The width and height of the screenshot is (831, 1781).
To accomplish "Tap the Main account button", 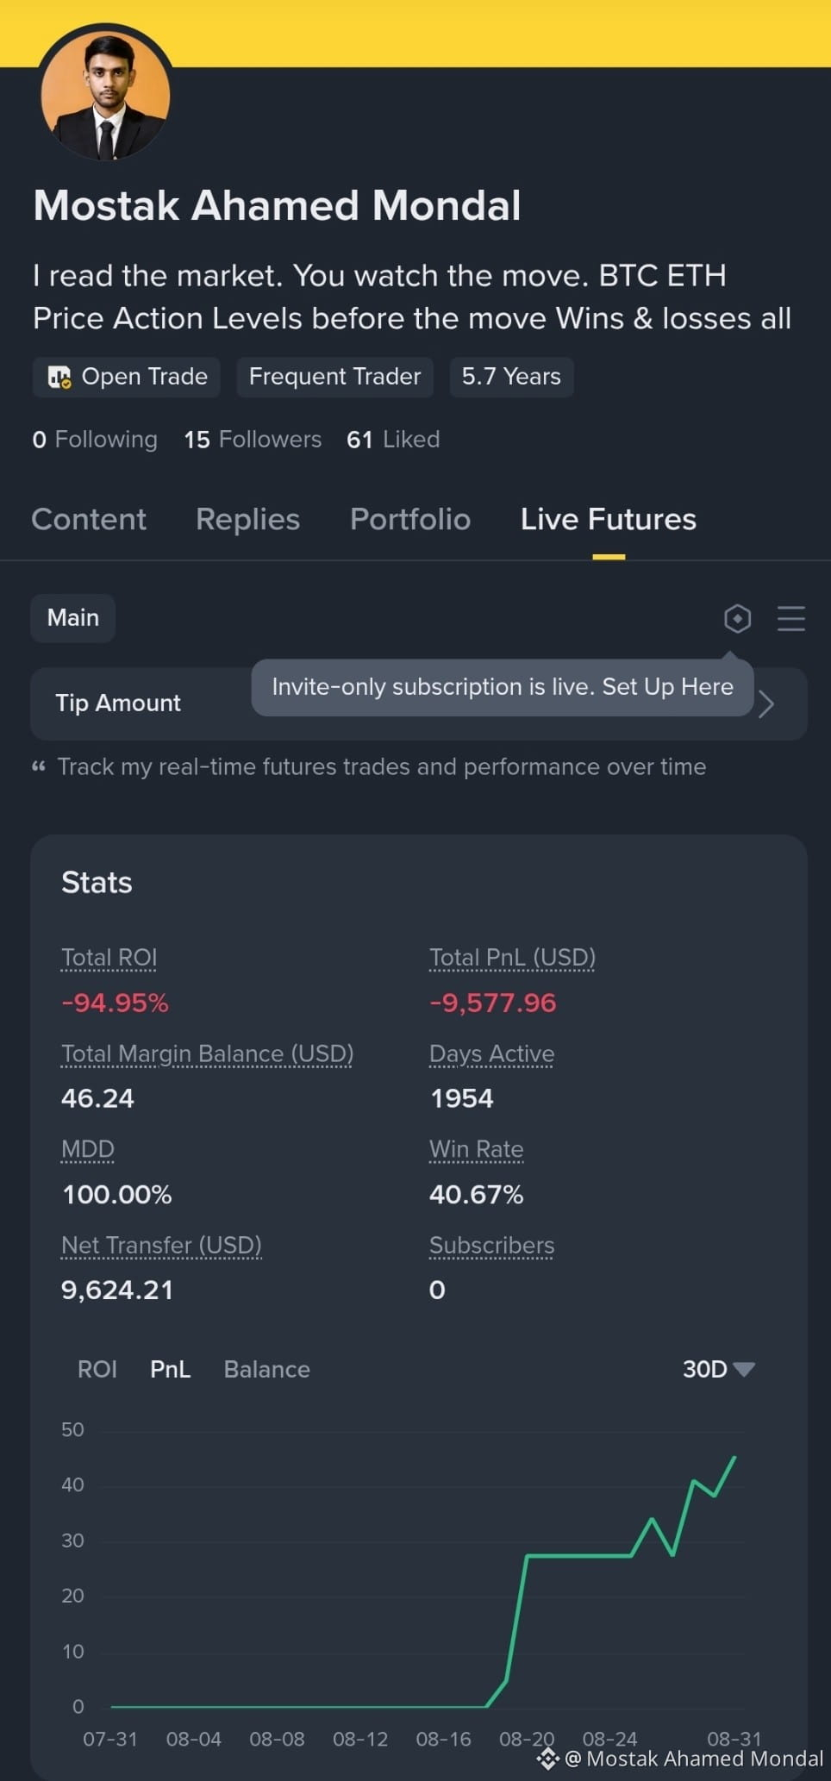I will pos(73,618).
